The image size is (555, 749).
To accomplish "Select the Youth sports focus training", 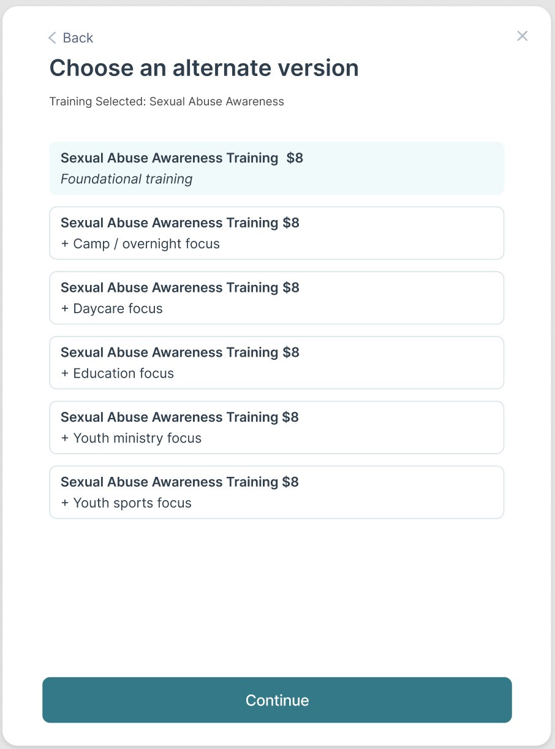I will point(276,492).
